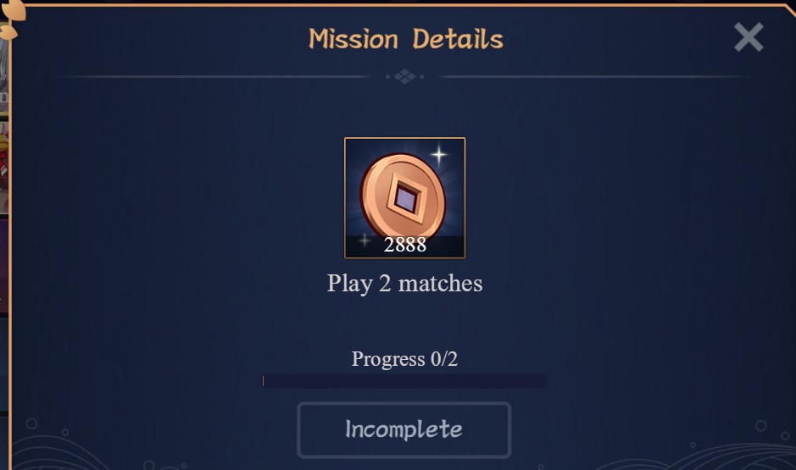Click the mission progress bar

pos(404,381)
